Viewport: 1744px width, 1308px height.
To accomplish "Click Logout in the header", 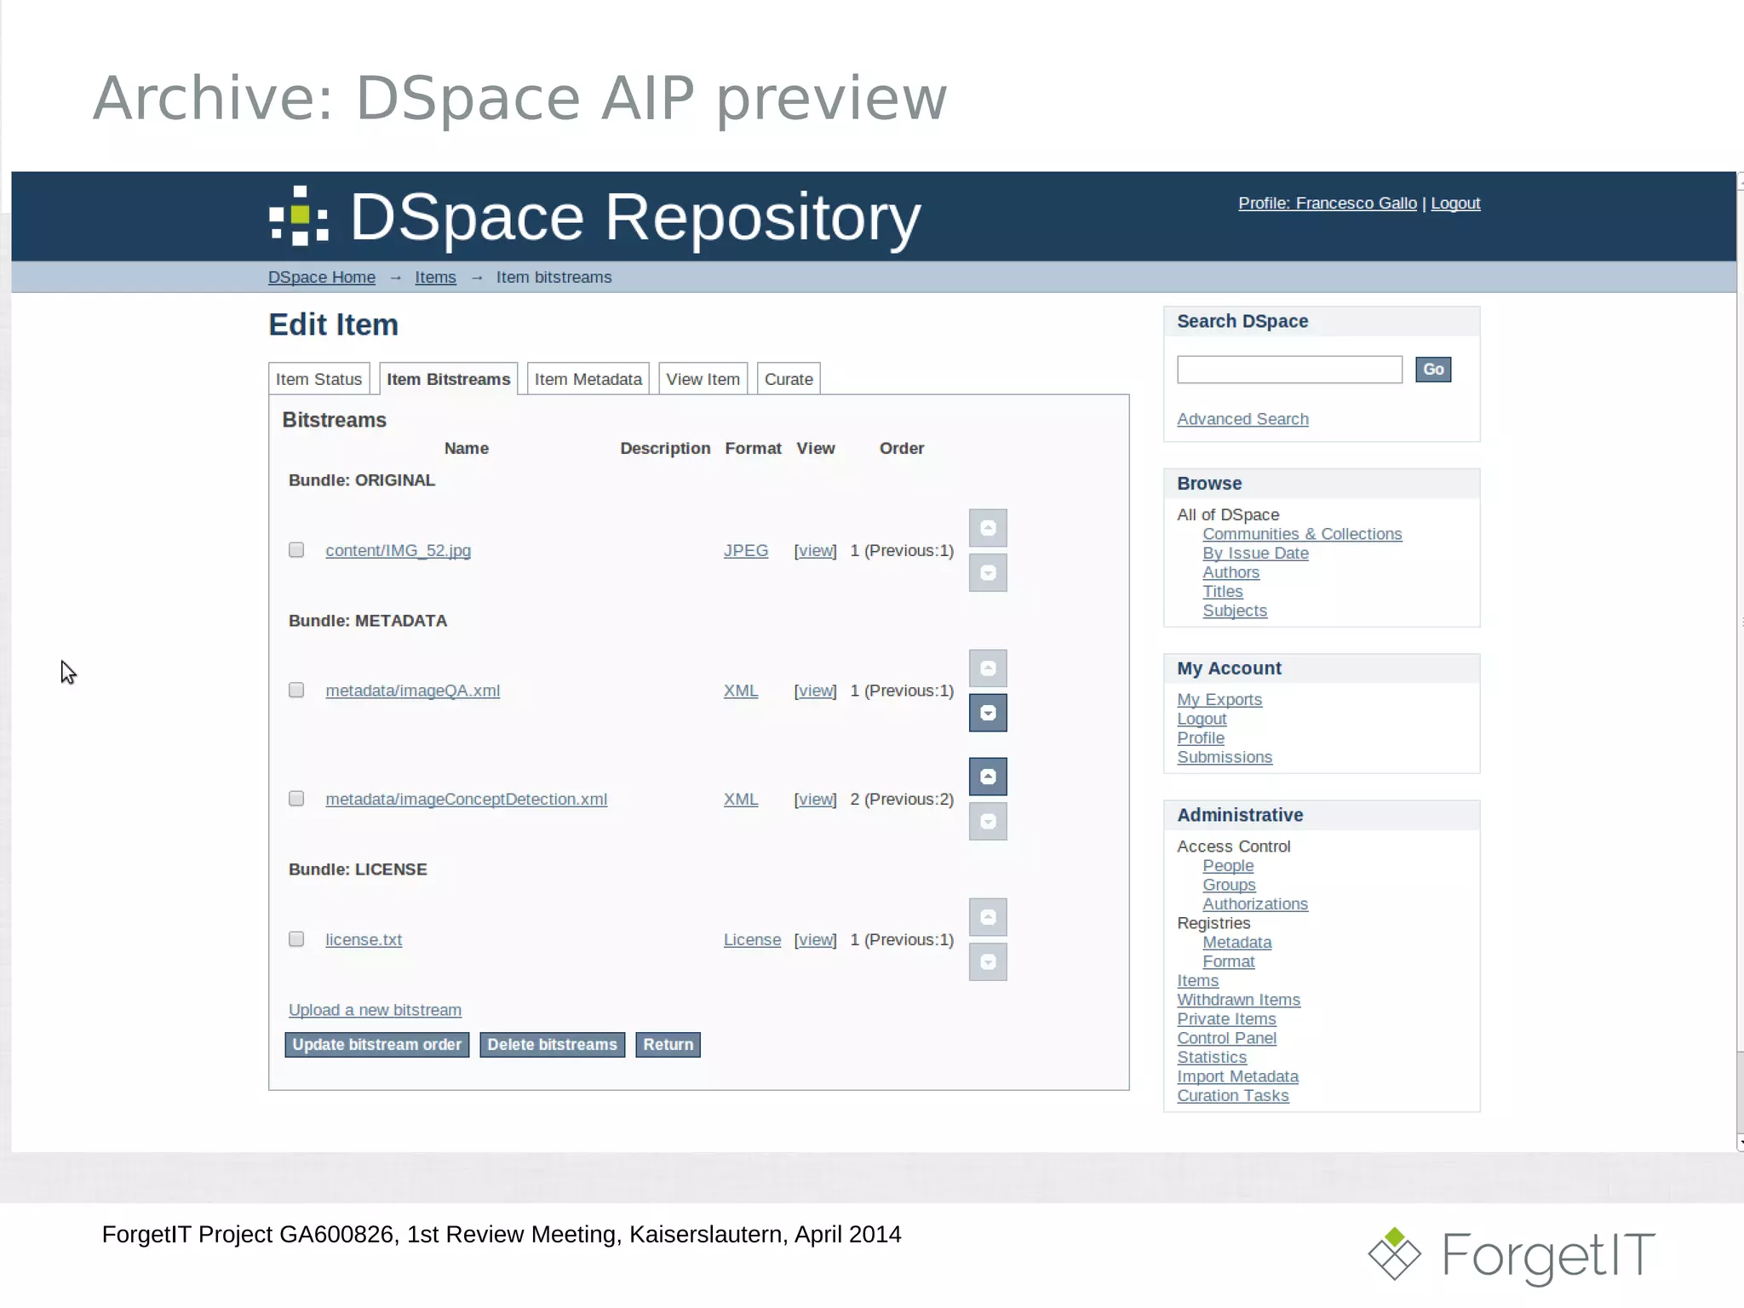I will pos(1455,204).
